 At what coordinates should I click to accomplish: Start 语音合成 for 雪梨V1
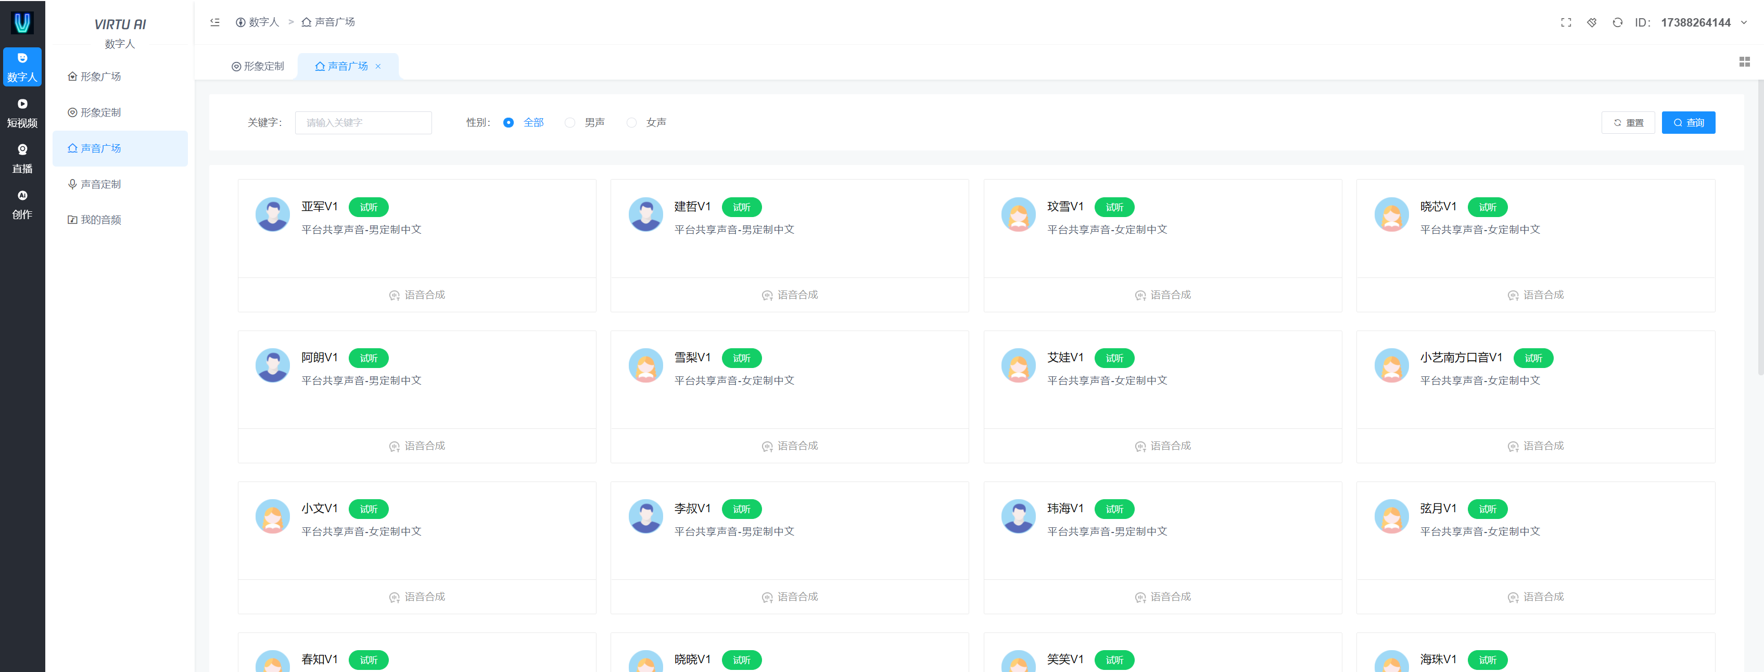(790, 446)
